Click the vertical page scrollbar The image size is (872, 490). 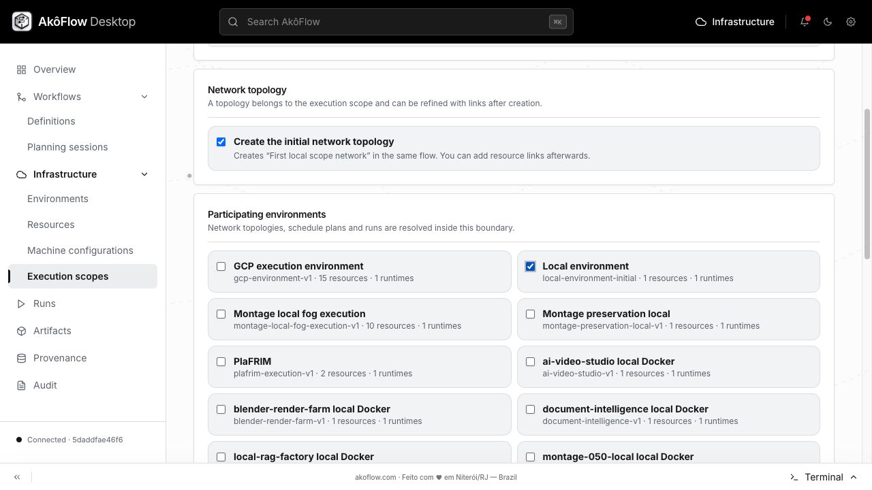point(867,184)
